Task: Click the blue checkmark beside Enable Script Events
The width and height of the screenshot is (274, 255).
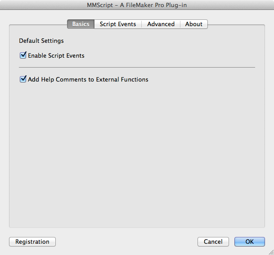Action: pyautogui.click(x=23, y=55)
